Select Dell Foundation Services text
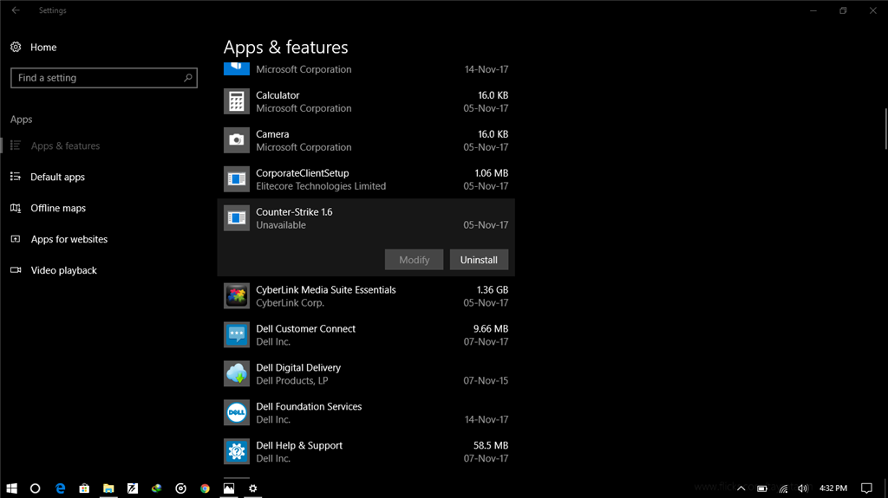888x498 pixels. coord(309,406)
